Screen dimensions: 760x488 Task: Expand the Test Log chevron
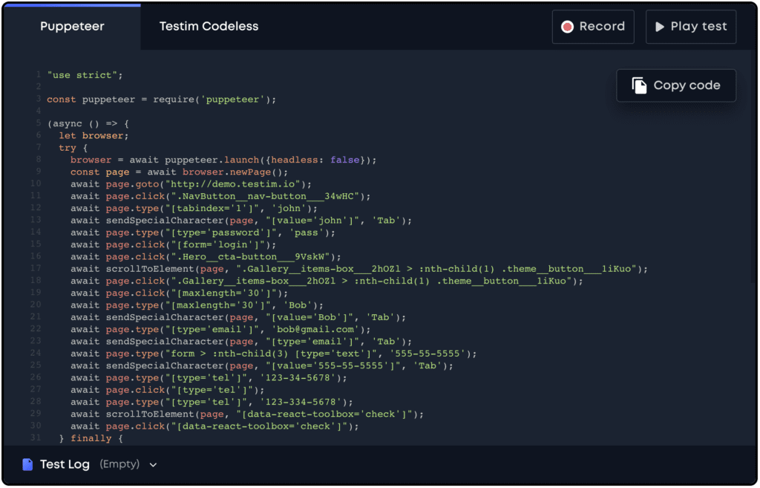pos(153,465)
